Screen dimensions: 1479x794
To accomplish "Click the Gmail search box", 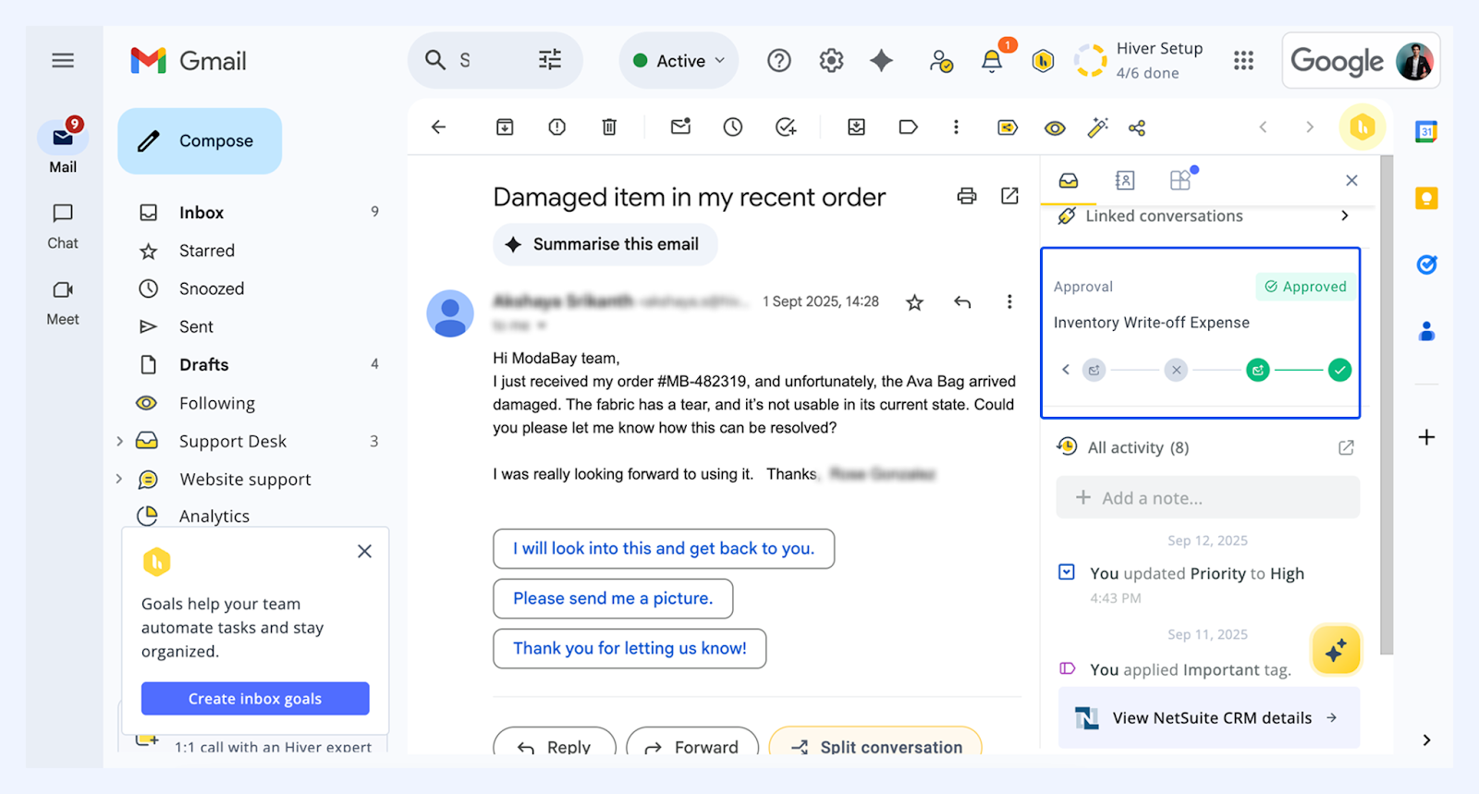I will click(x=495, y=61).
